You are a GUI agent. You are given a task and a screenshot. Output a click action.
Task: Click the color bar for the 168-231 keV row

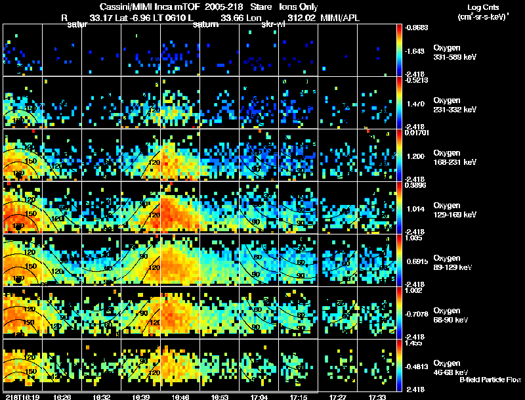[x=399, y=155]
